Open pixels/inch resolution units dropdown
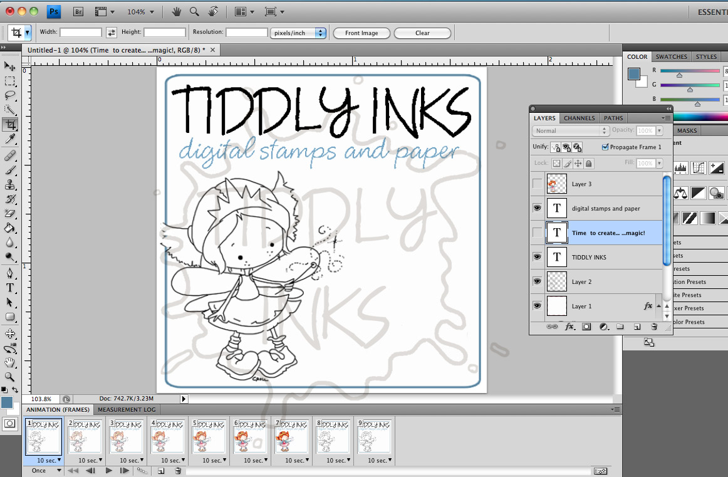728x477 pixels. click(x=298, y=33)
